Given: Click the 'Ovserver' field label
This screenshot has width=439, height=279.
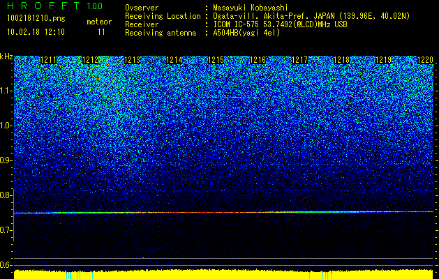Looking at the screenshot, I should coord(142,8).
